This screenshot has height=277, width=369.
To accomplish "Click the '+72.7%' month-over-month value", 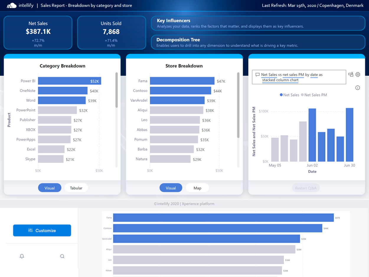I will (38, 41).
